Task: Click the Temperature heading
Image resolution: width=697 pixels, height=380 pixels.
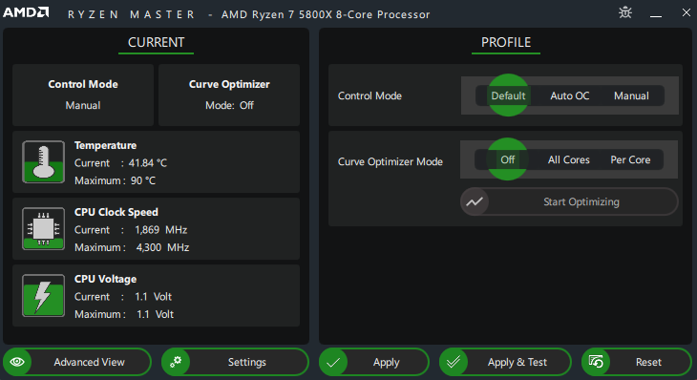Action: [105, 145]
